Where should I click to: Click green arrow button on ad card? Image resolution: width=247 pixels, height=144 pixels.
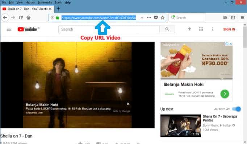(225, 94)
